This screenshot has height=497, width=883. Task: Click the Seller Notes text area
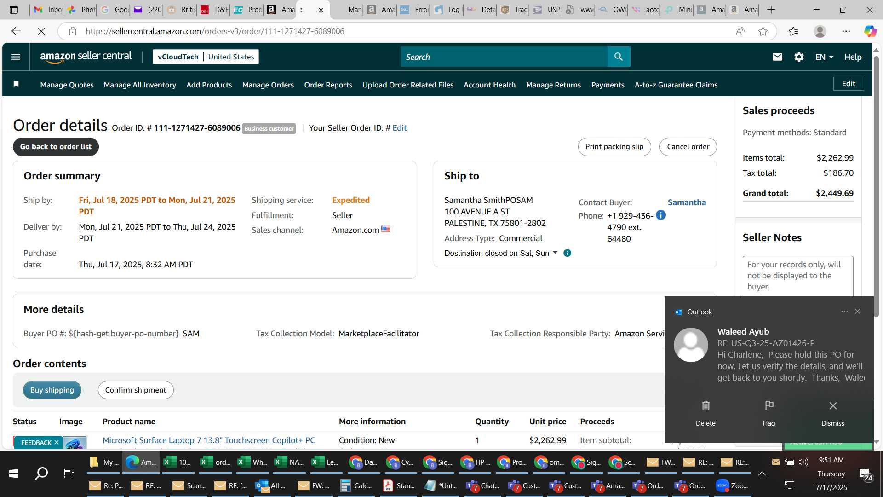797,276
